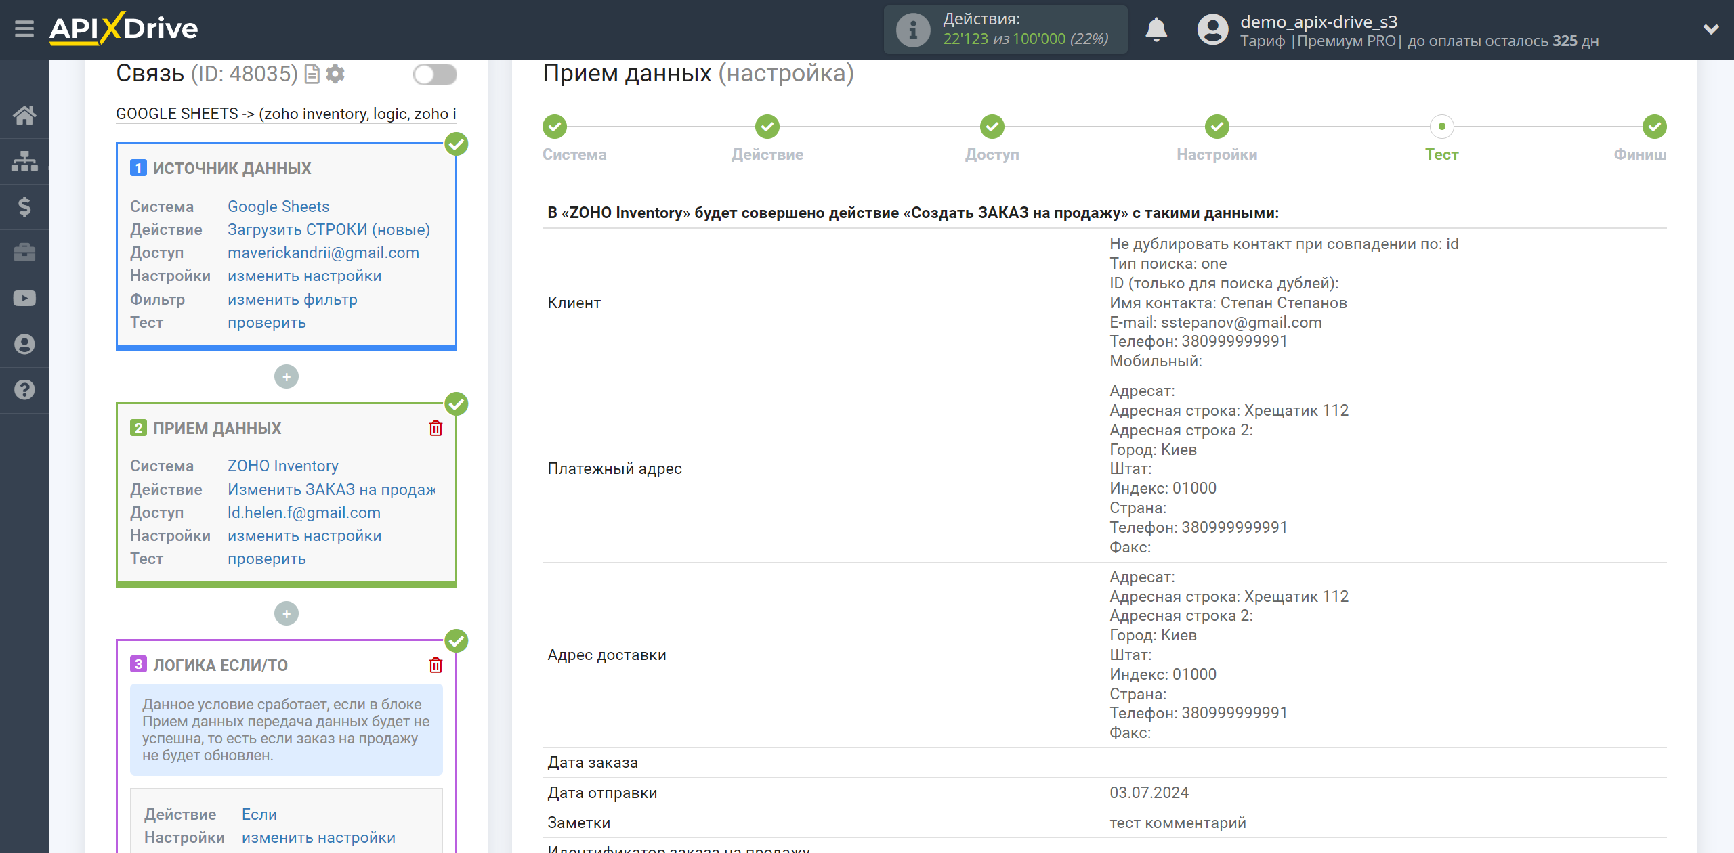Viewport: 1734px width, 853px height.
Task: Click the date value 03.07.2024
Action: [x=1149, y=793]
